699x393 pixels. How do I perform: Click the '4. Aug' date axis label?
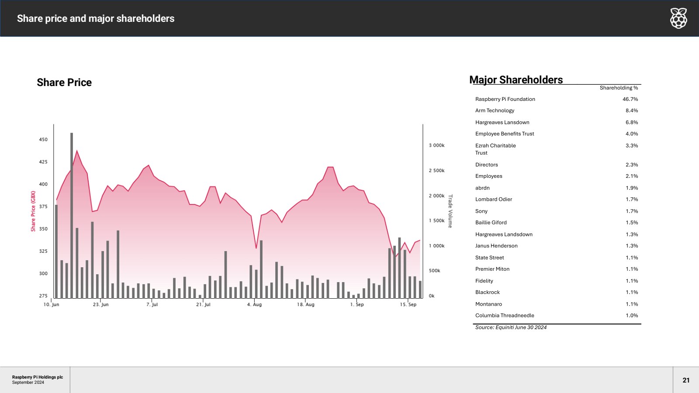pos(254,304)
